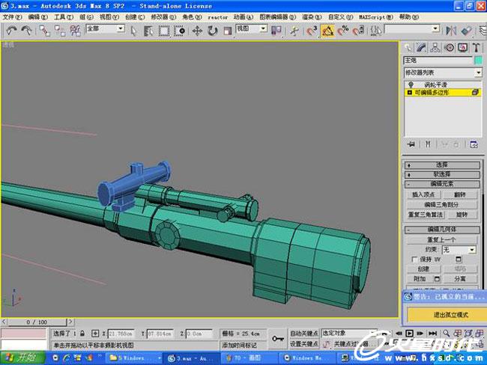Open the Utilities hammer panel tab
487x365 pixels.
point(476,47)
